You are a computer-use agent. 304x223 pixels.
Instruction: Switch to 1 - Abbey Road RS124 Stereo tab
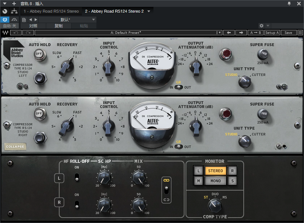(51, 11)
